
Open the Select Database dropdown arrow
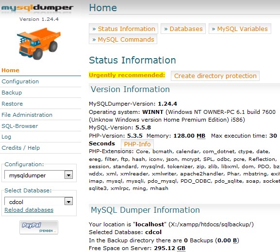68,202
